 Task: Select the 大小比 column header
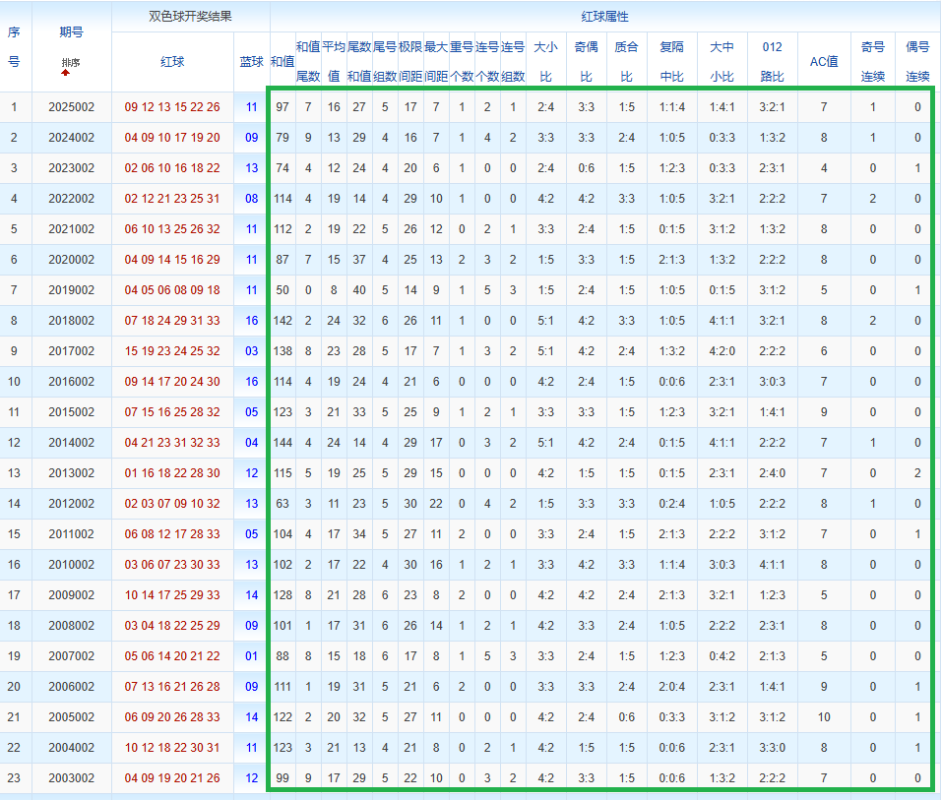point(545,61)
